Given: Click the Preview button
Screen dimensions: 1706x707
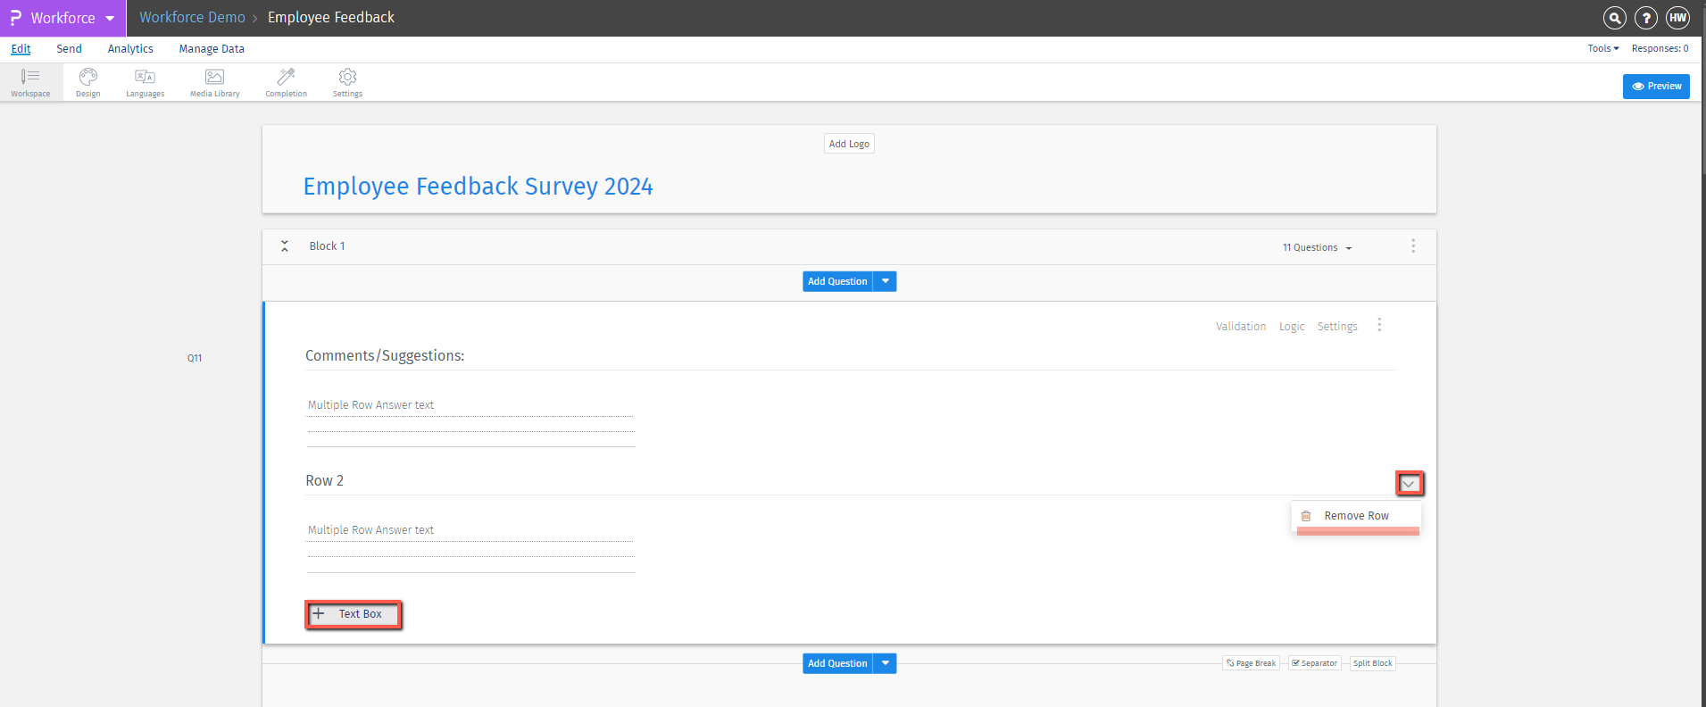Looking at the screenshot, I should pos(1656,87).
